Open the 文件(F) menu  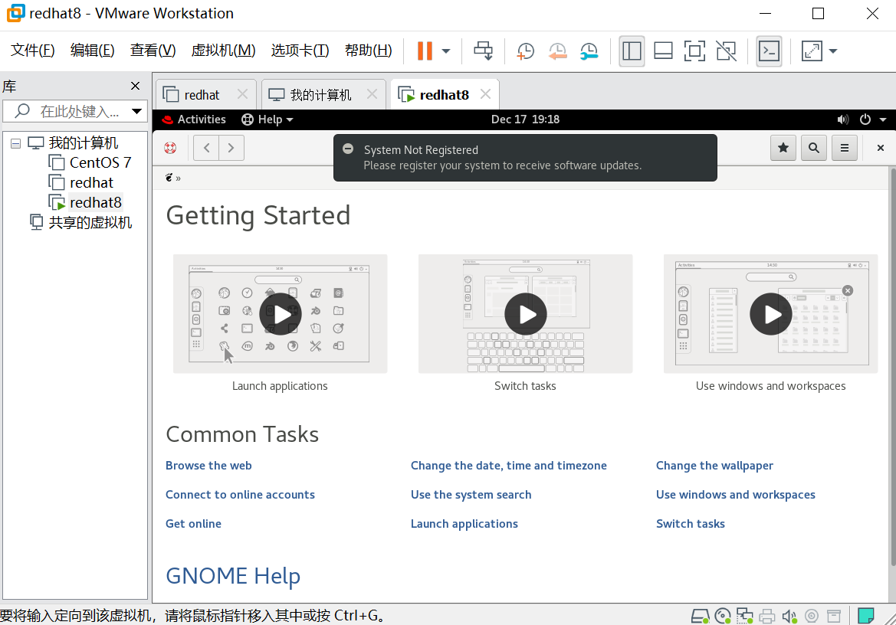coord(32,51)
